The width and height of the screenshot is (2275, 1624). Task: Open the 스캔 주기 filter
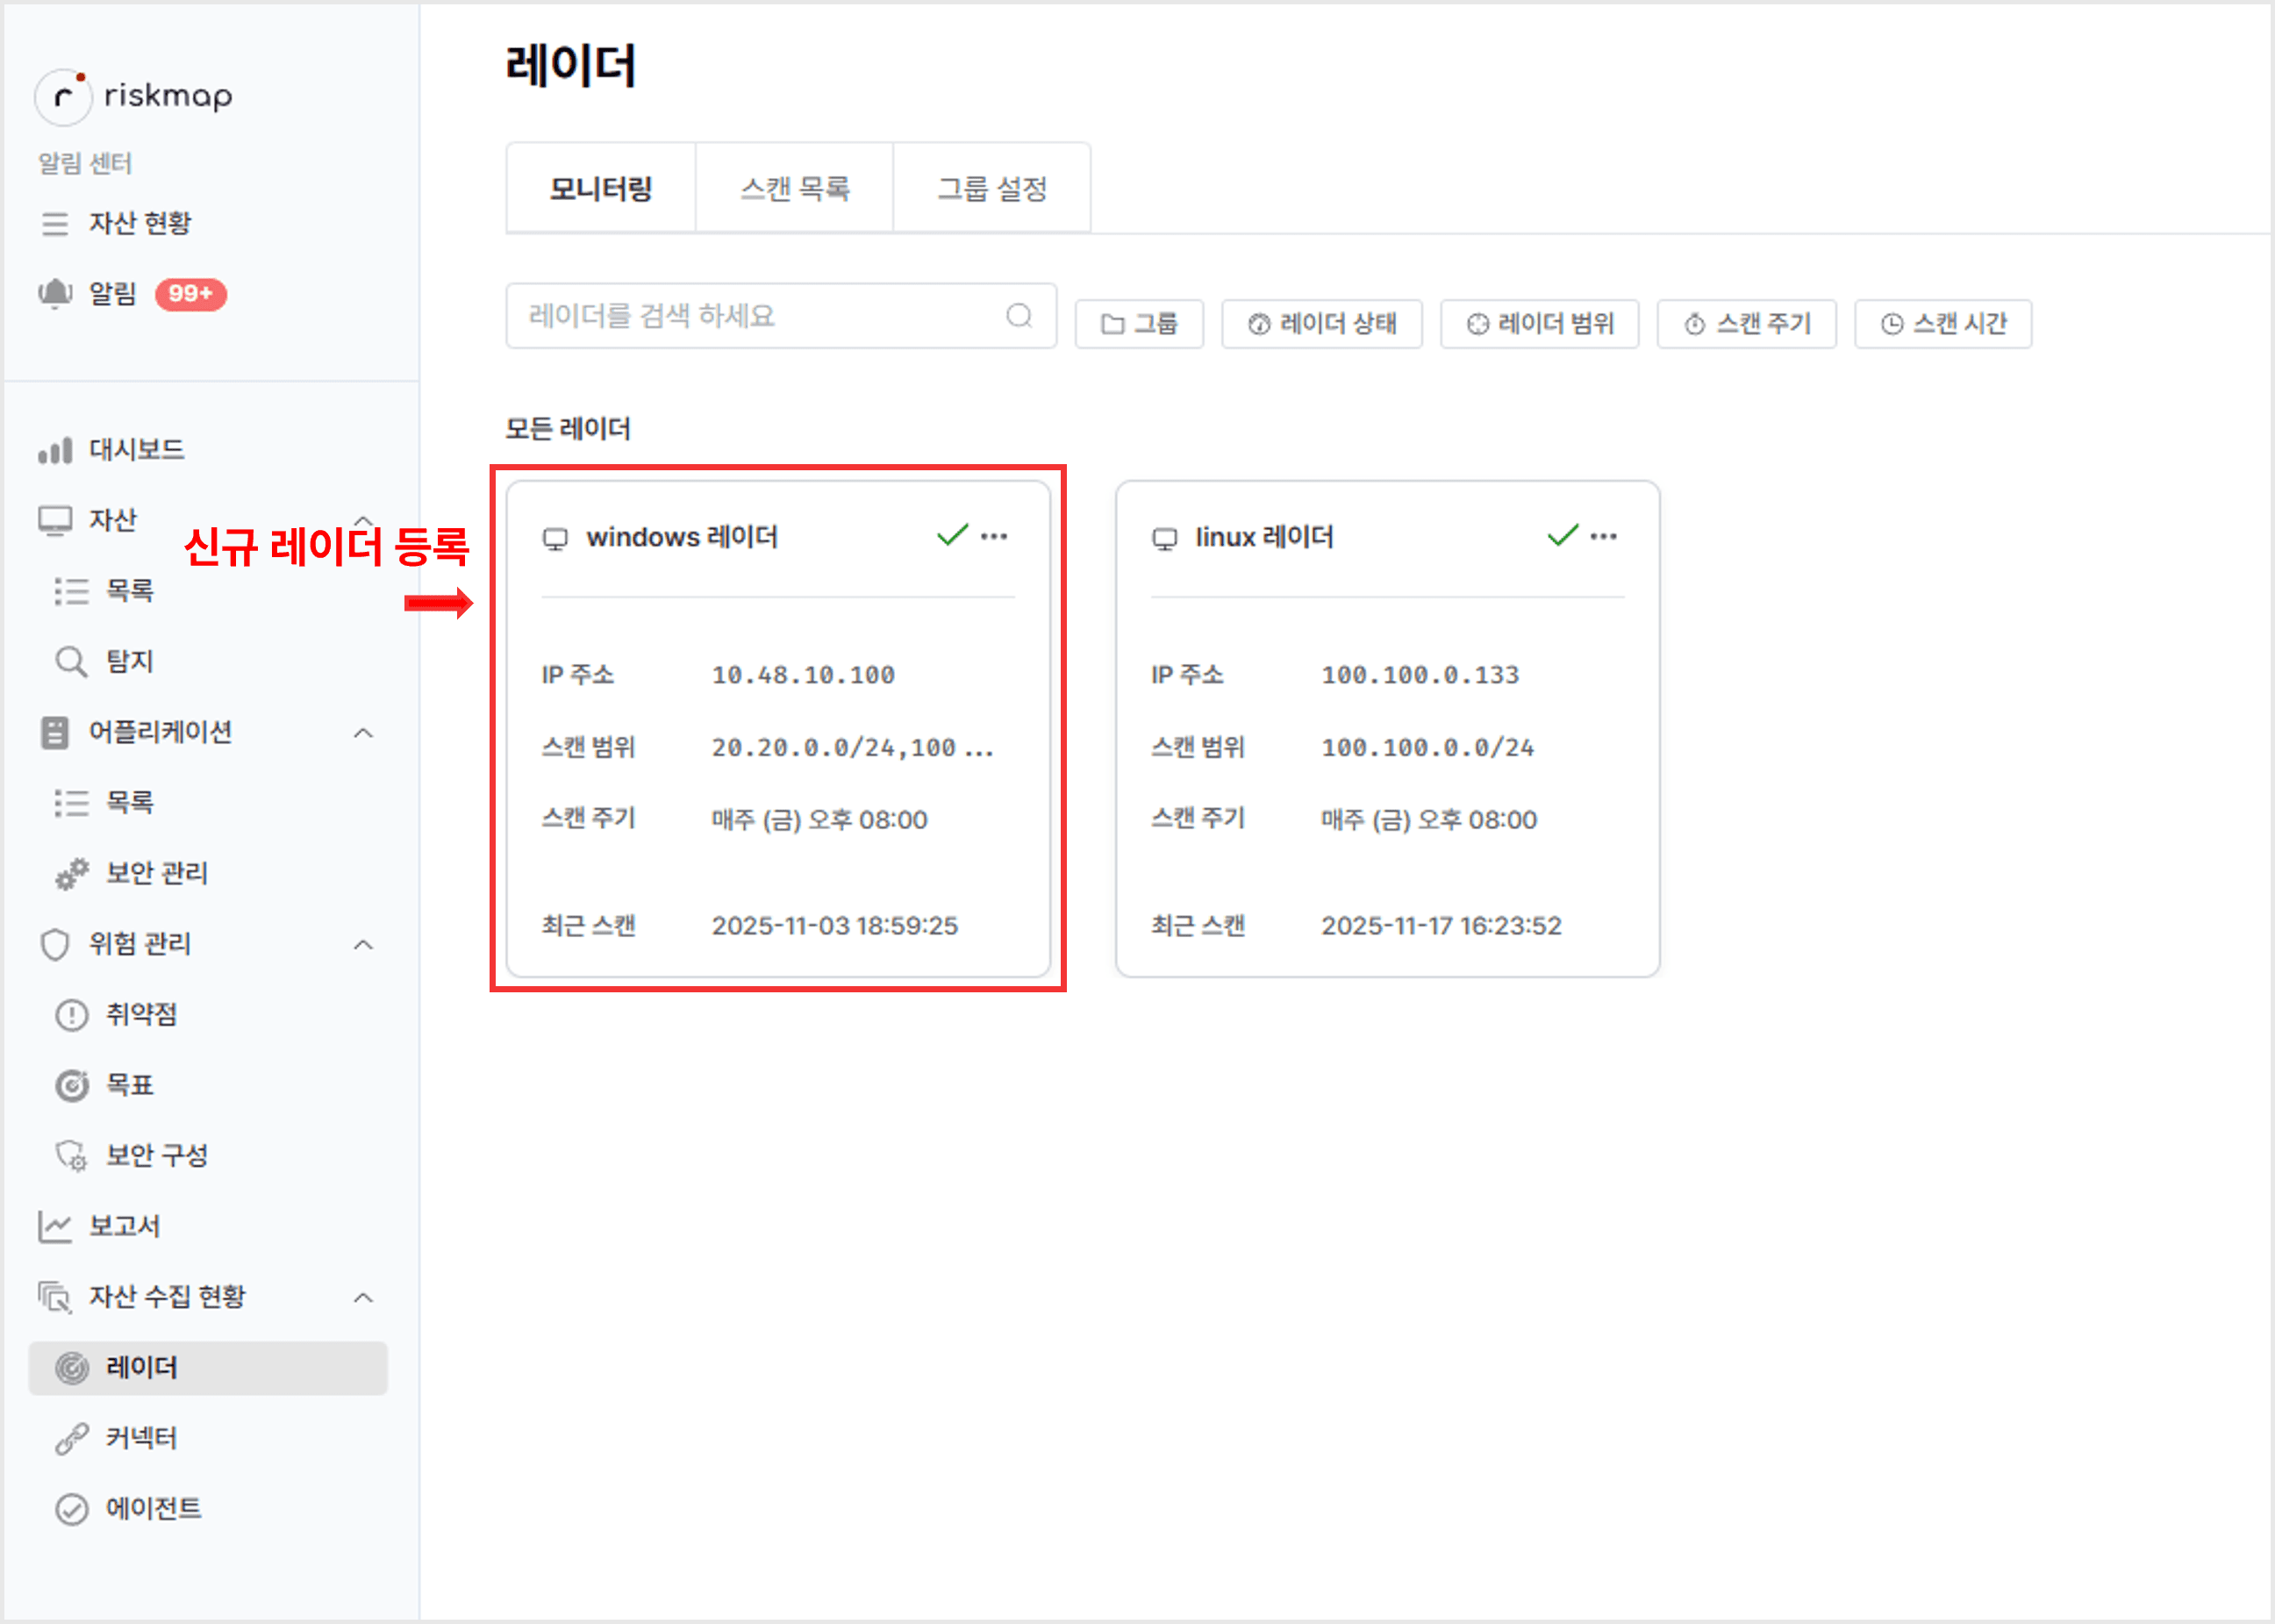tap(1746, 324)
